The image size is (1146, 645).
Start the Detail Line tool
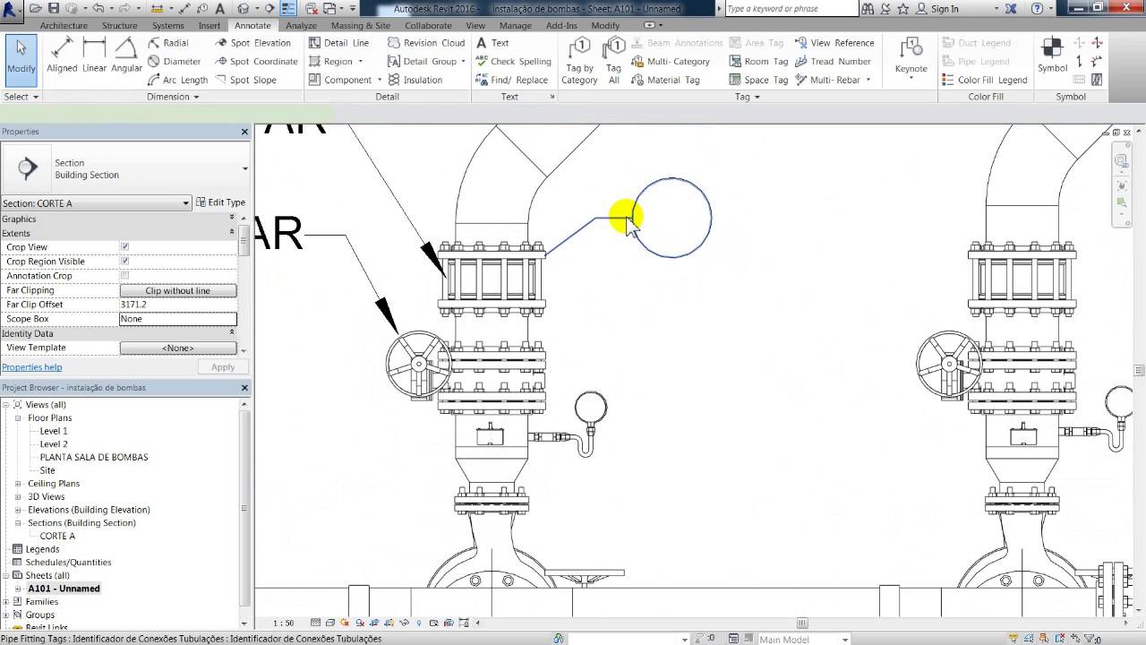(338, 43)
